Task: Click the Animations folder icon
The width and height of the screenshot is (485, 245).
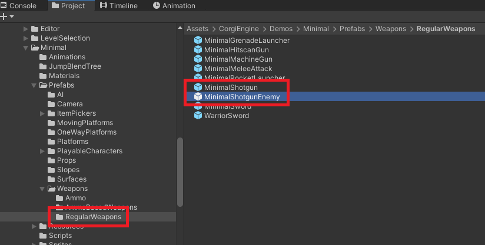Action: coord(43,57)
